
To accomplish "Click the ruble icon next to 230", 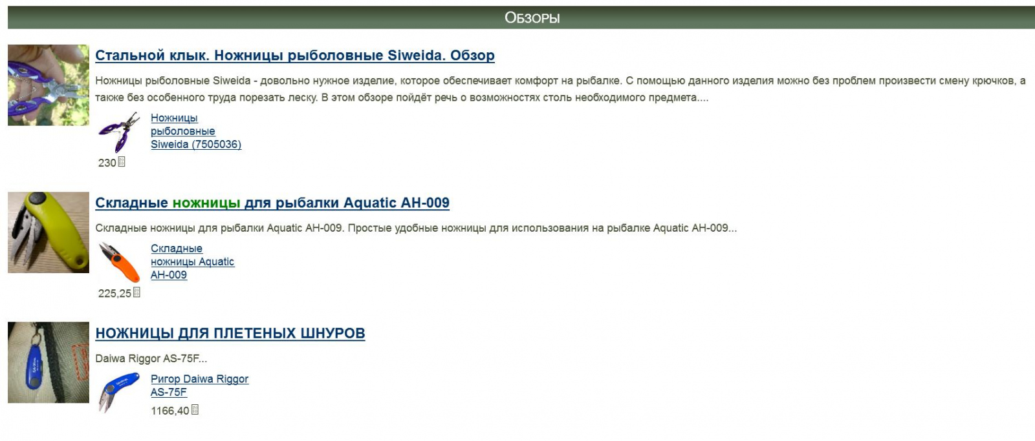I will tap(122, 162).
